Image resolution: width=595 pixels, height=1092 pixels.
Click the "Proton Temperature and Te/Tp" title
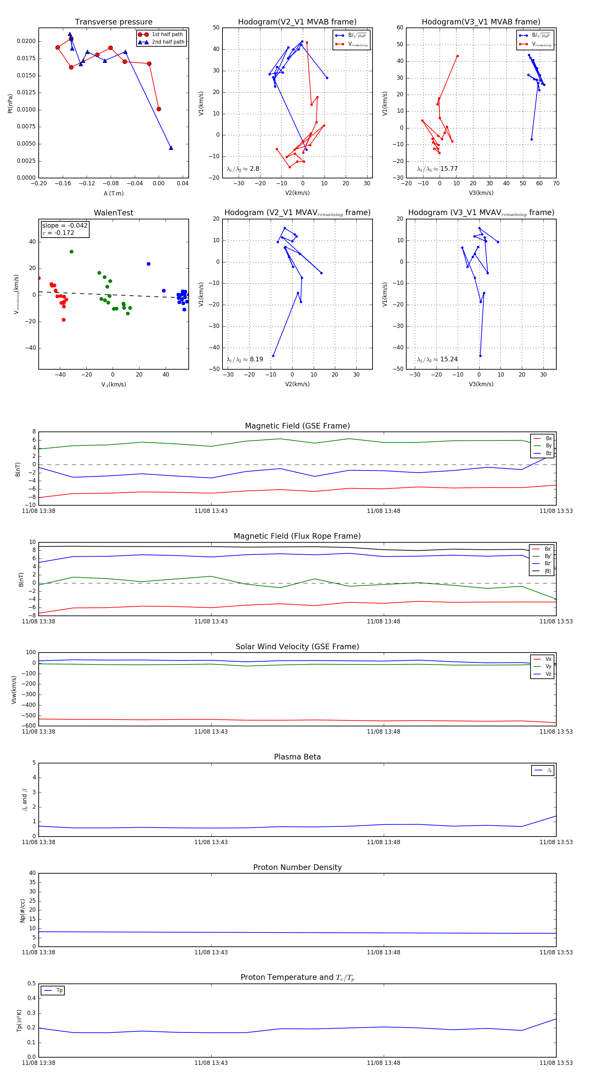(297, 978)
